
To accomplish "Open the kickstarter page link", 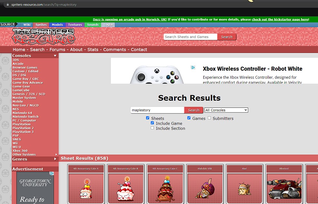I will click(280, 19).
